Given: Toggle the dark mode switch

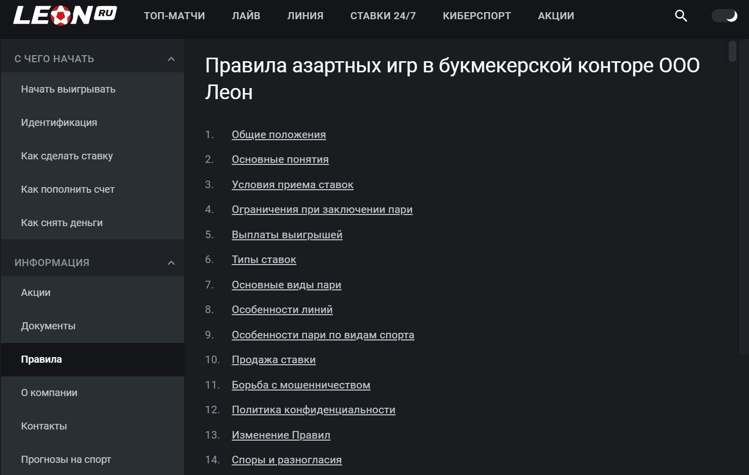Looking at the screenshot, I should click(725, 16).
